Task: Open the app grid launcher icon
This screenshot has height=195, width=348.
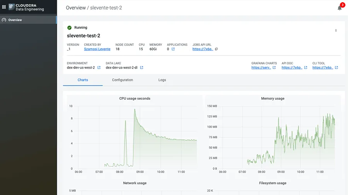Action: coord(4,7)
